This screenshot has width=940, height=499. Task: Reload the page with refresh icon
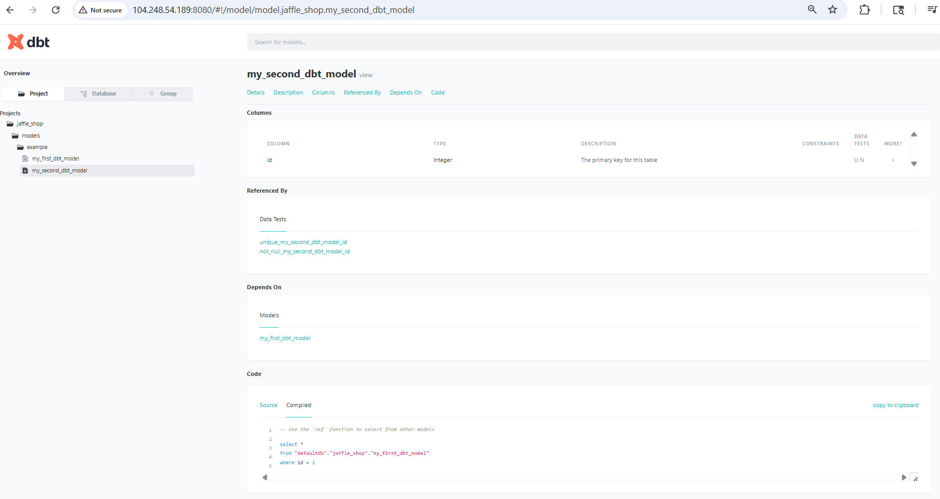(x=56, y=10)
